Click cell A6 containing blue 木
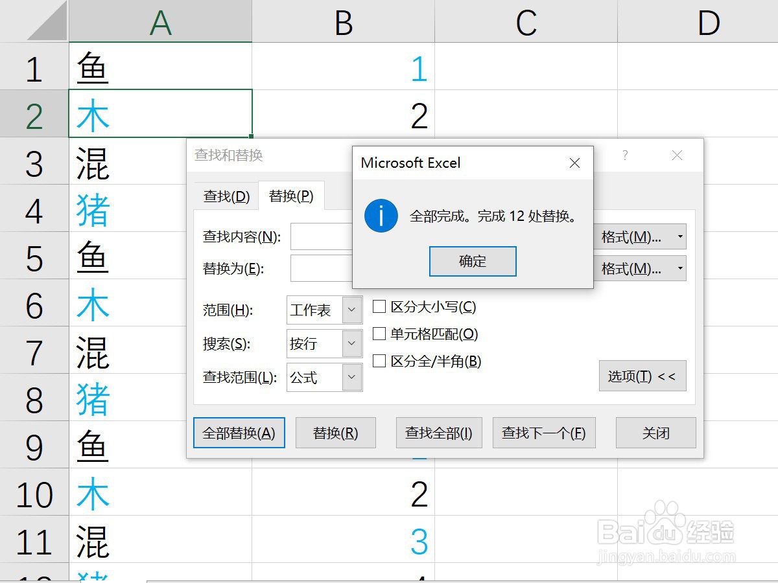Viewport: 778px width, 583px height. tap(127, 303)
